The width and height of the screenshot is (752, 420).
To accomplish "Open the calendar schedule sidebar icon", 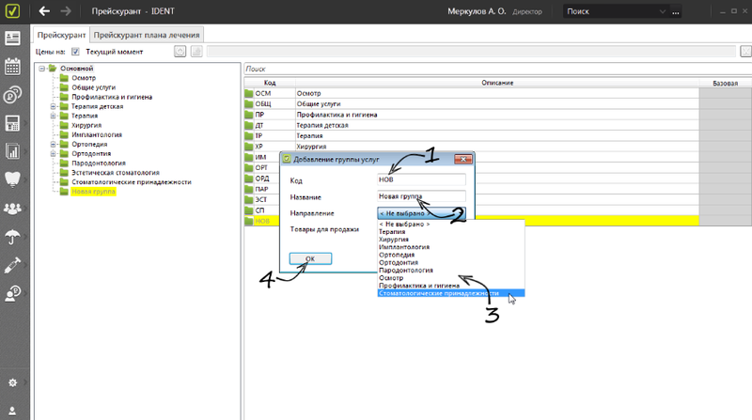I will (13, 67).
